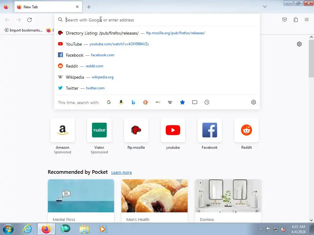Choose the Wikipedia wikipedia.org suggestion

(157, 77)
